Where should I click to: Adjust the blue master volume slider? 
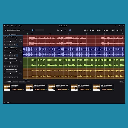coord(33,30)
